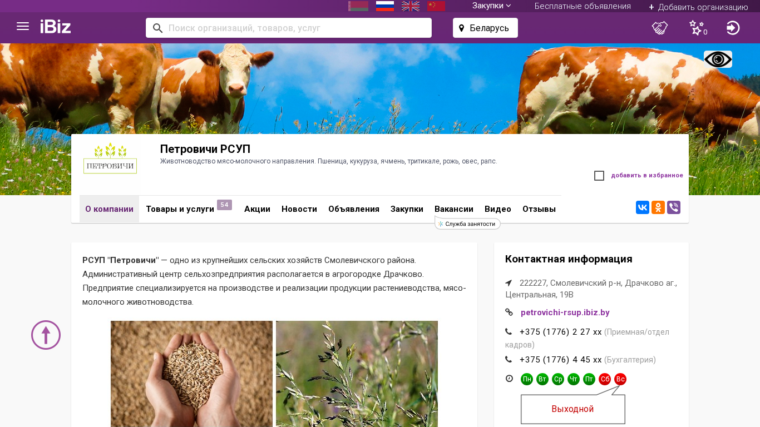Viewport: 760px width, 427px height.
Task: Open the Беларусь region selector
Action: point(485,28)
